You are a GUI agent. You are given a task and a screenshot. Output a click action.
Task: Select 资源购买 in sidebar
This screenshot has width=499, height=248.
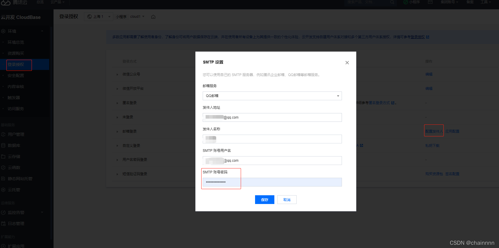coord(16,53)
